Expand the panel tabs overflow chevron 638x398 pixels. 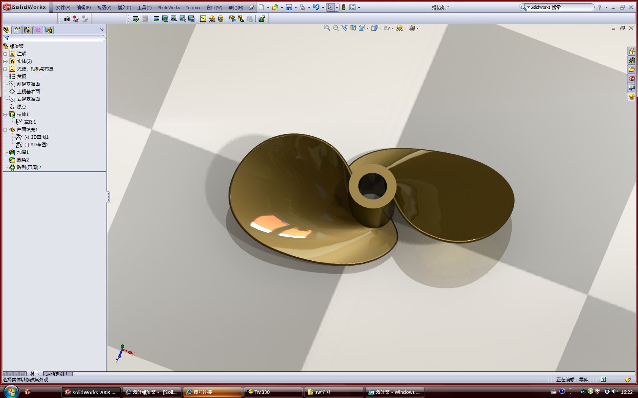pyautogui.click(x=102, y=30)
